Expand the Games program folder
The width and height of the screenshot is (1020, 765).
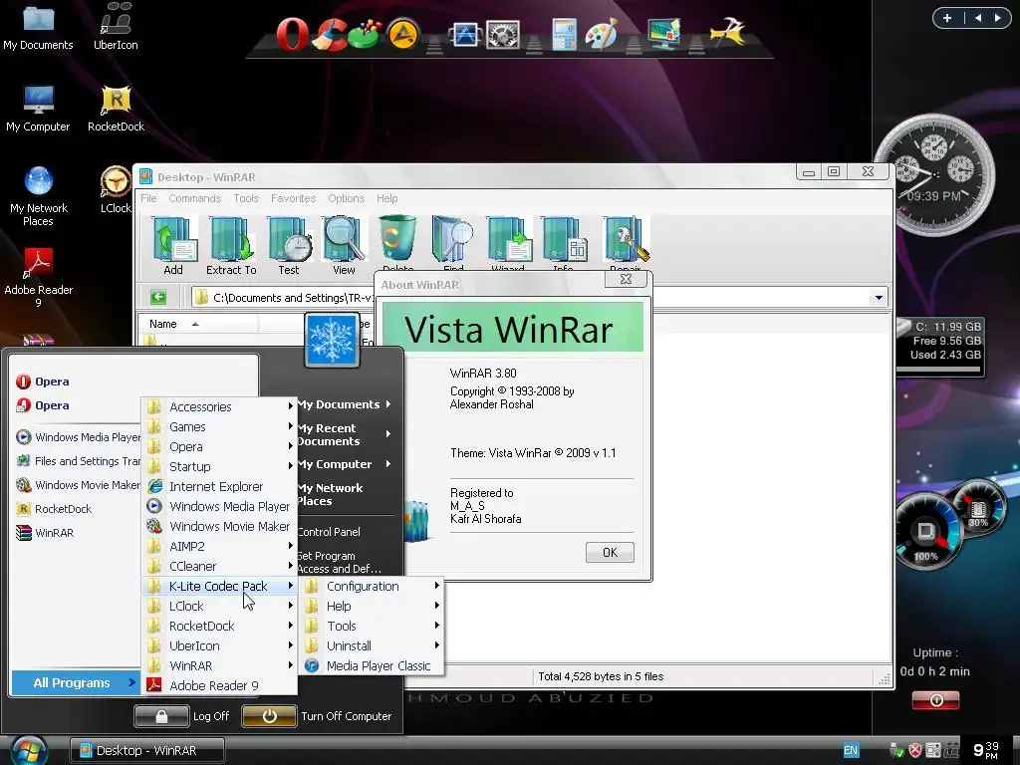click(220, 426)
